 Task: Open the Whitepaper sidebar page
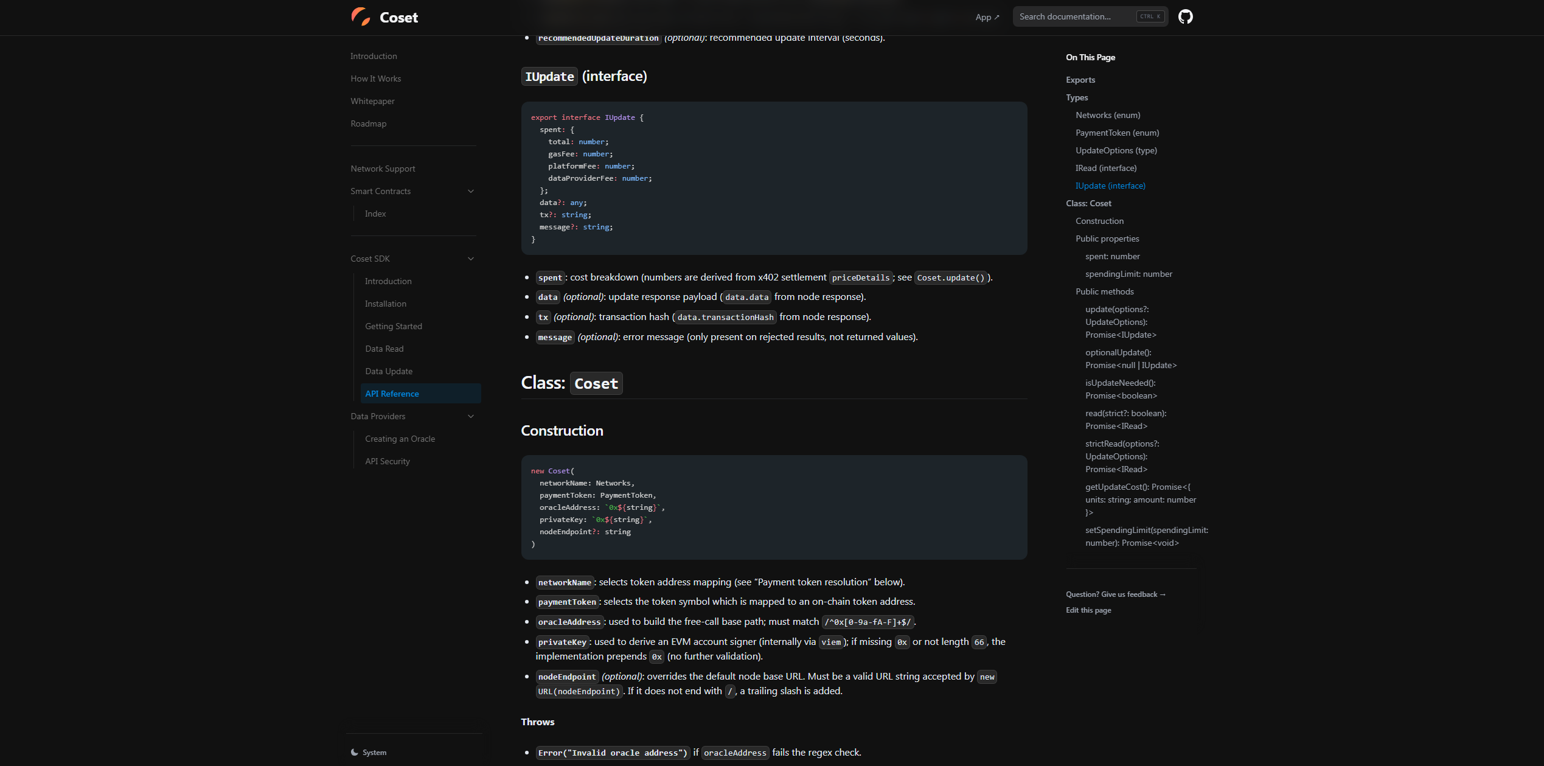pyautogui.click(x=372, y=101)
